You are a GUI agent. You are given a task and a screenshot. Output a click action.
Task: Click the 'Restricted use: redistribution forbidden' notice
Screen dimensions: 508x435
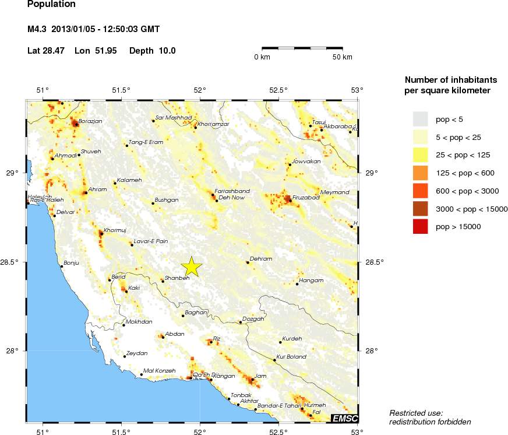point(430,418)
